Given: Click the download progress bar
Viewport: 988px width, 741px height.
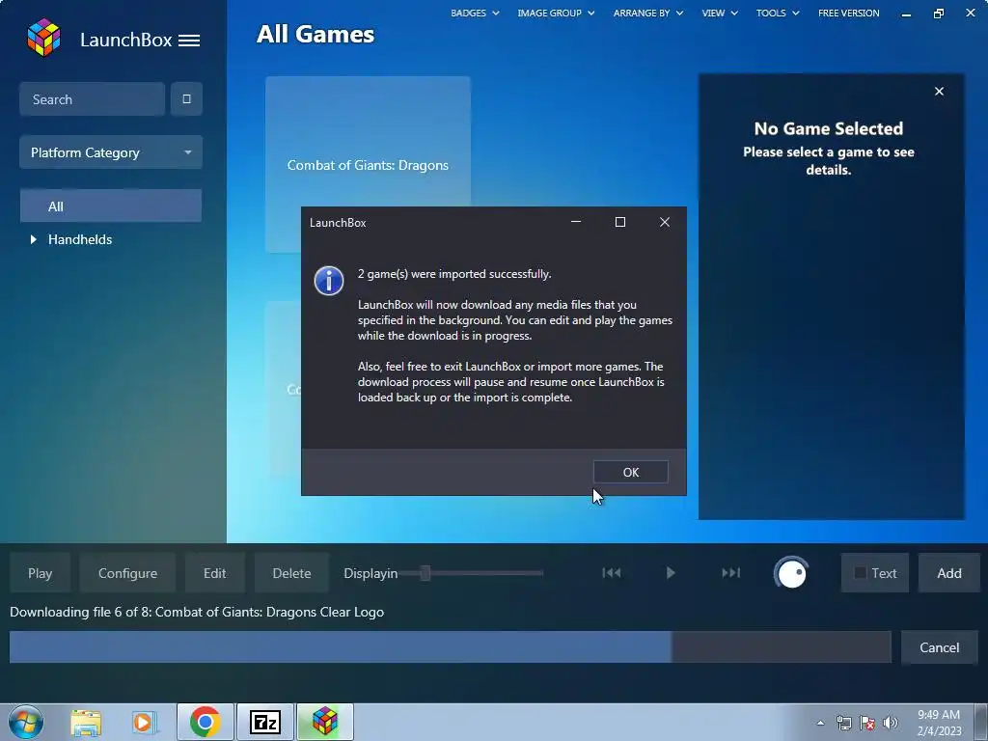Looking at the screenshot, I should tap(451, 647).
